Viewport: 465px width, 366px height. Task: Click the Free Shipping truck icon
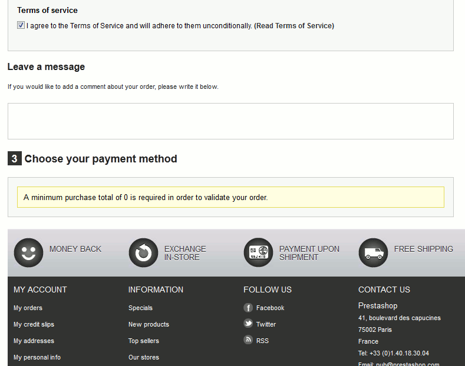pos(373,253)
